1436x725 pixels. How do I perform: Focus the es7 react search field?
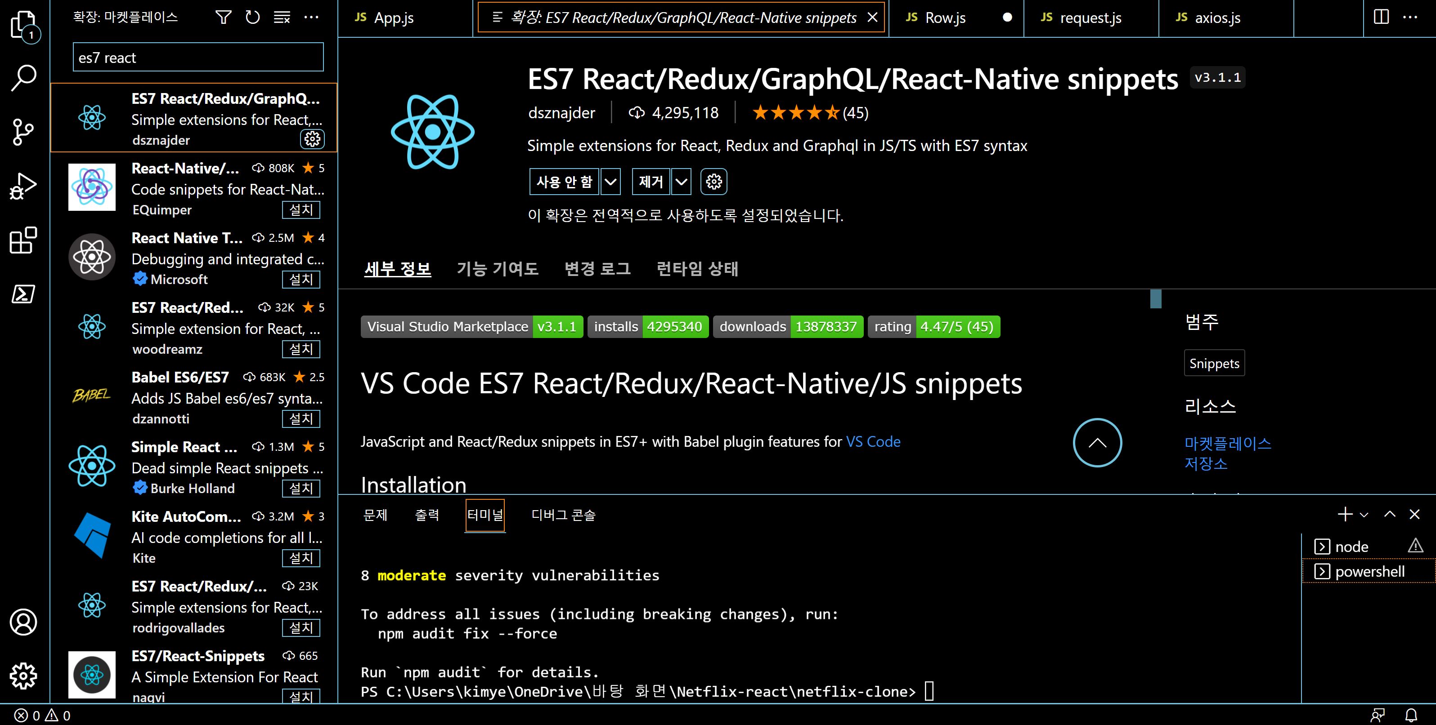click(x=198, y=58)
